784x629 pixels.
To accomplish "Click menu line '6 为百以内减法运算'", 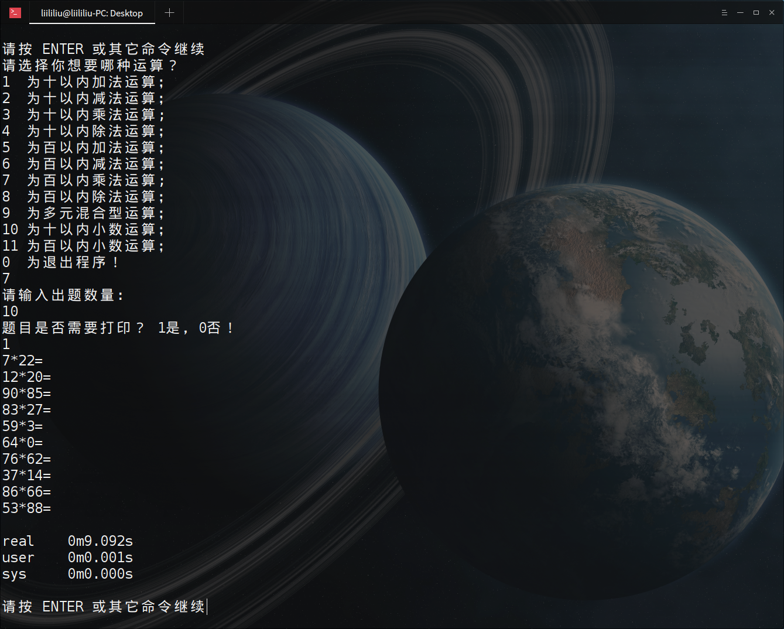I will click(83, 163).
